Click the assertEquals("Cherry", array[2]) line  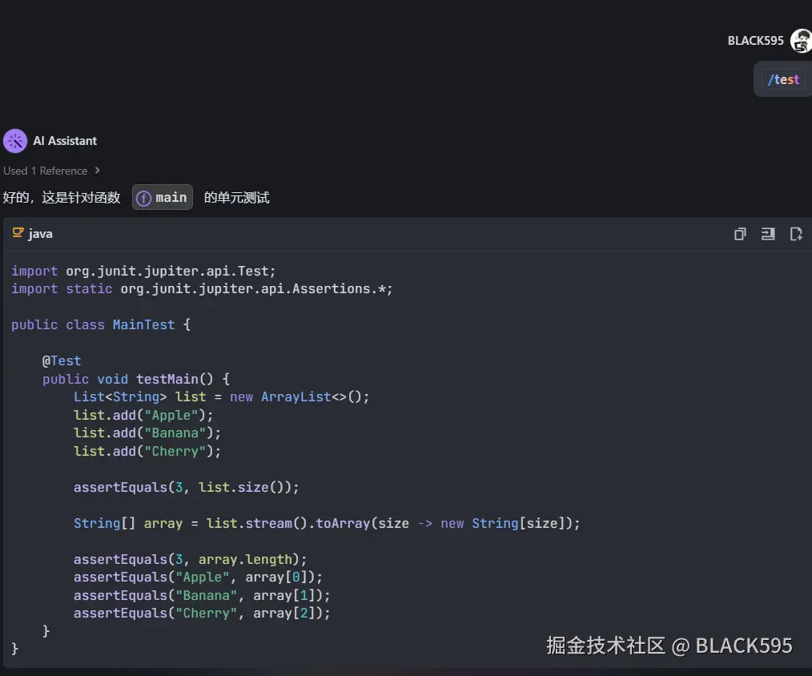[x=202, y=614]
